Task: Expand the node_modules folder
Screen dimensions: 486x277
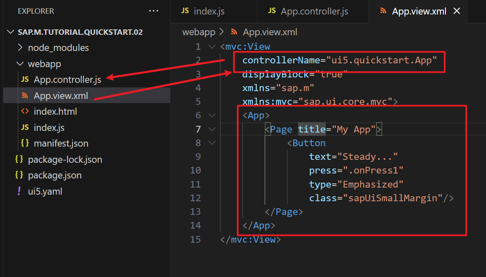Action: [x=20, y=48]
